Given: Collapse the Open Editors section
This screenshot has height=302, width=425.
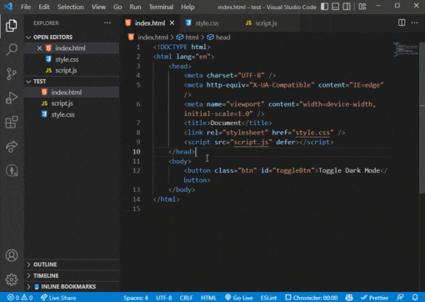Looking at the screenshot, I should click(72, 37).
